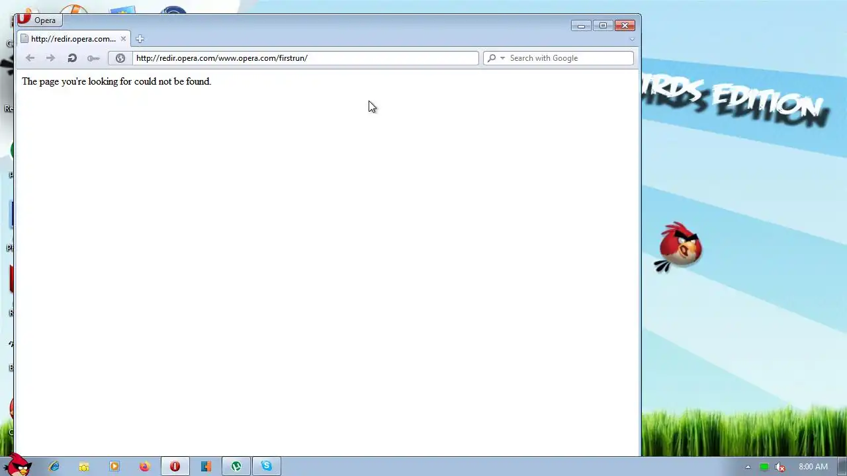Screen dimensions: 847x476
Task: Click the site info globe badge
Action: pos(120,58)
